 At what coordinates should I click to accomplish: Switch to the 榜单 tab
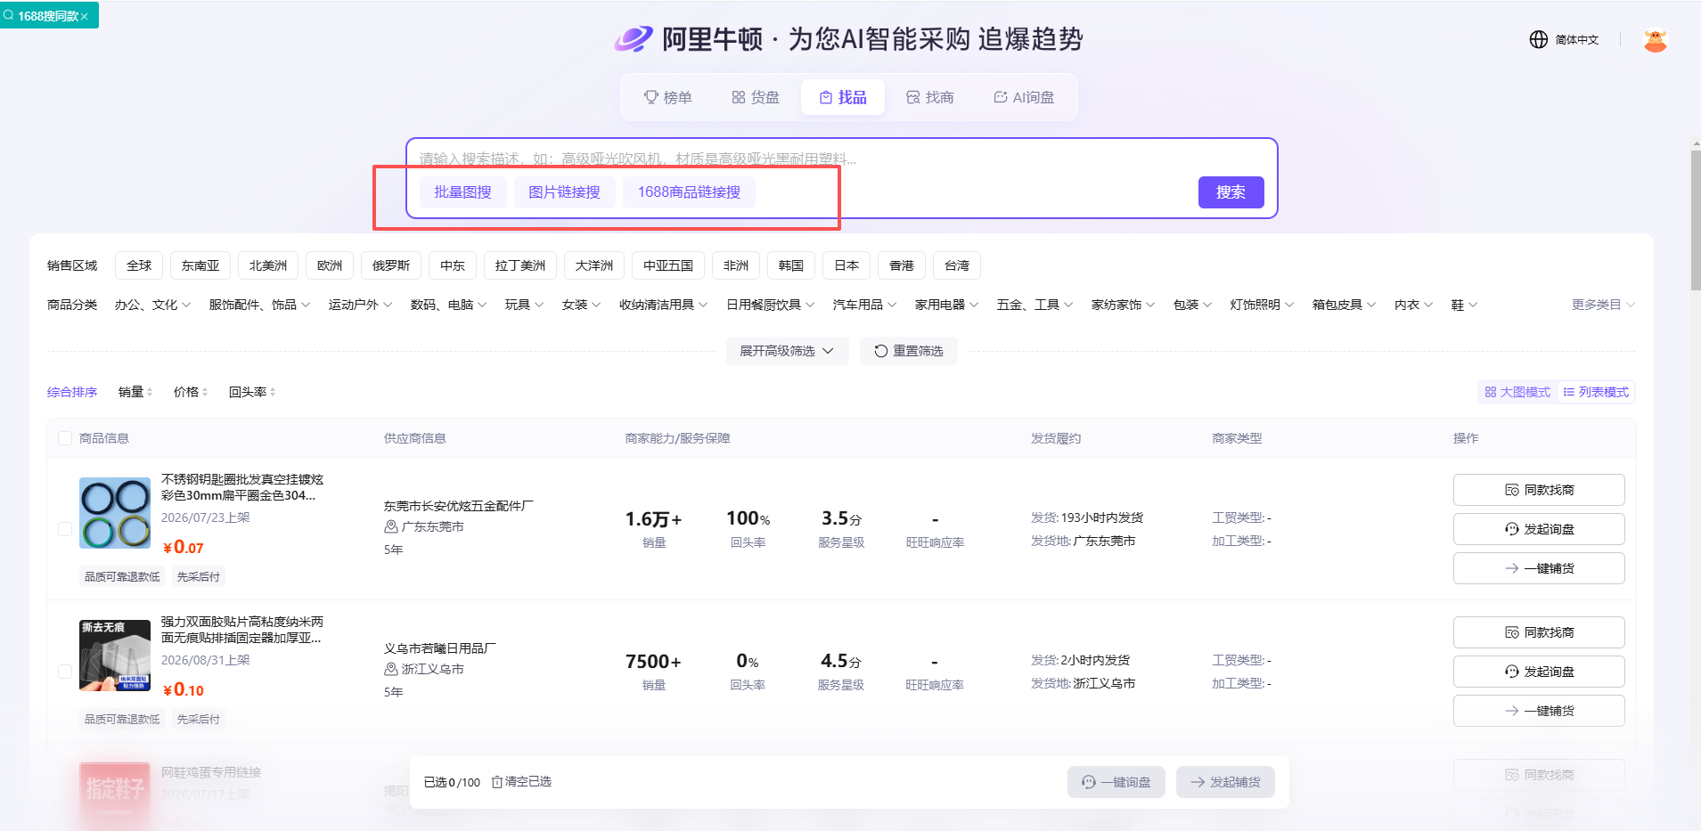668,97
